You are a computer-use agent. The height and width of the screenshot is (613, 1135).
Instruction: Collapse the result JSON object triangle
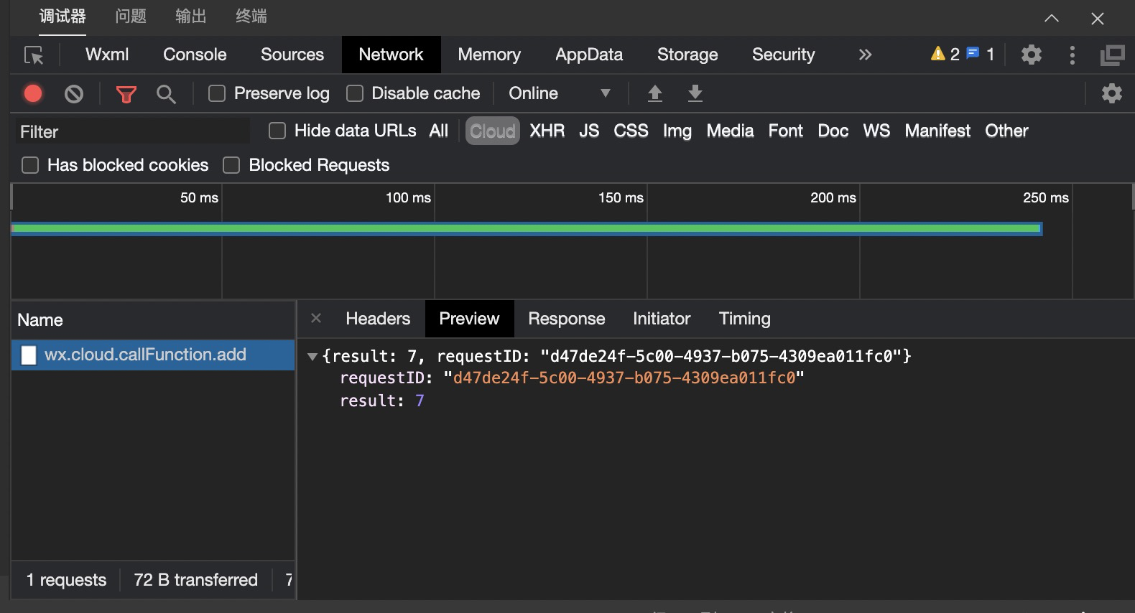[x=312, y=357]
